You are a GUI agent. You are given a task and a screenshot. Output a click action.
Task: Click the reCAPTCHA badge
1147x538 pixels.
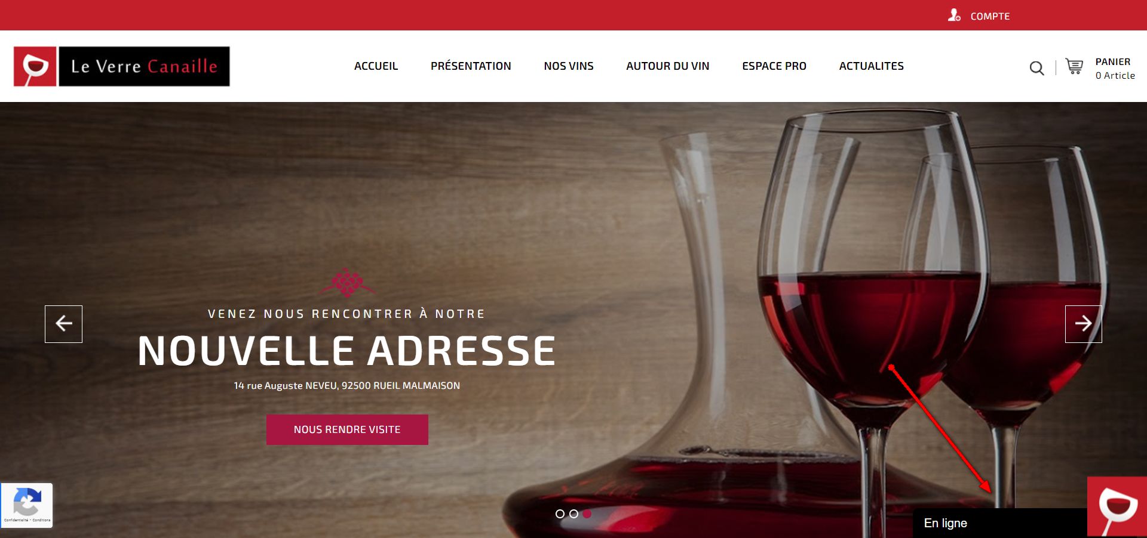(27, 505)
